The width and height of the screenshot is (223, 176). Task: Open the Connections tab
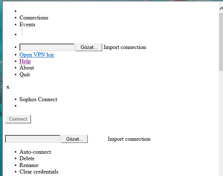pyautogui.click(x=34, y=18)
